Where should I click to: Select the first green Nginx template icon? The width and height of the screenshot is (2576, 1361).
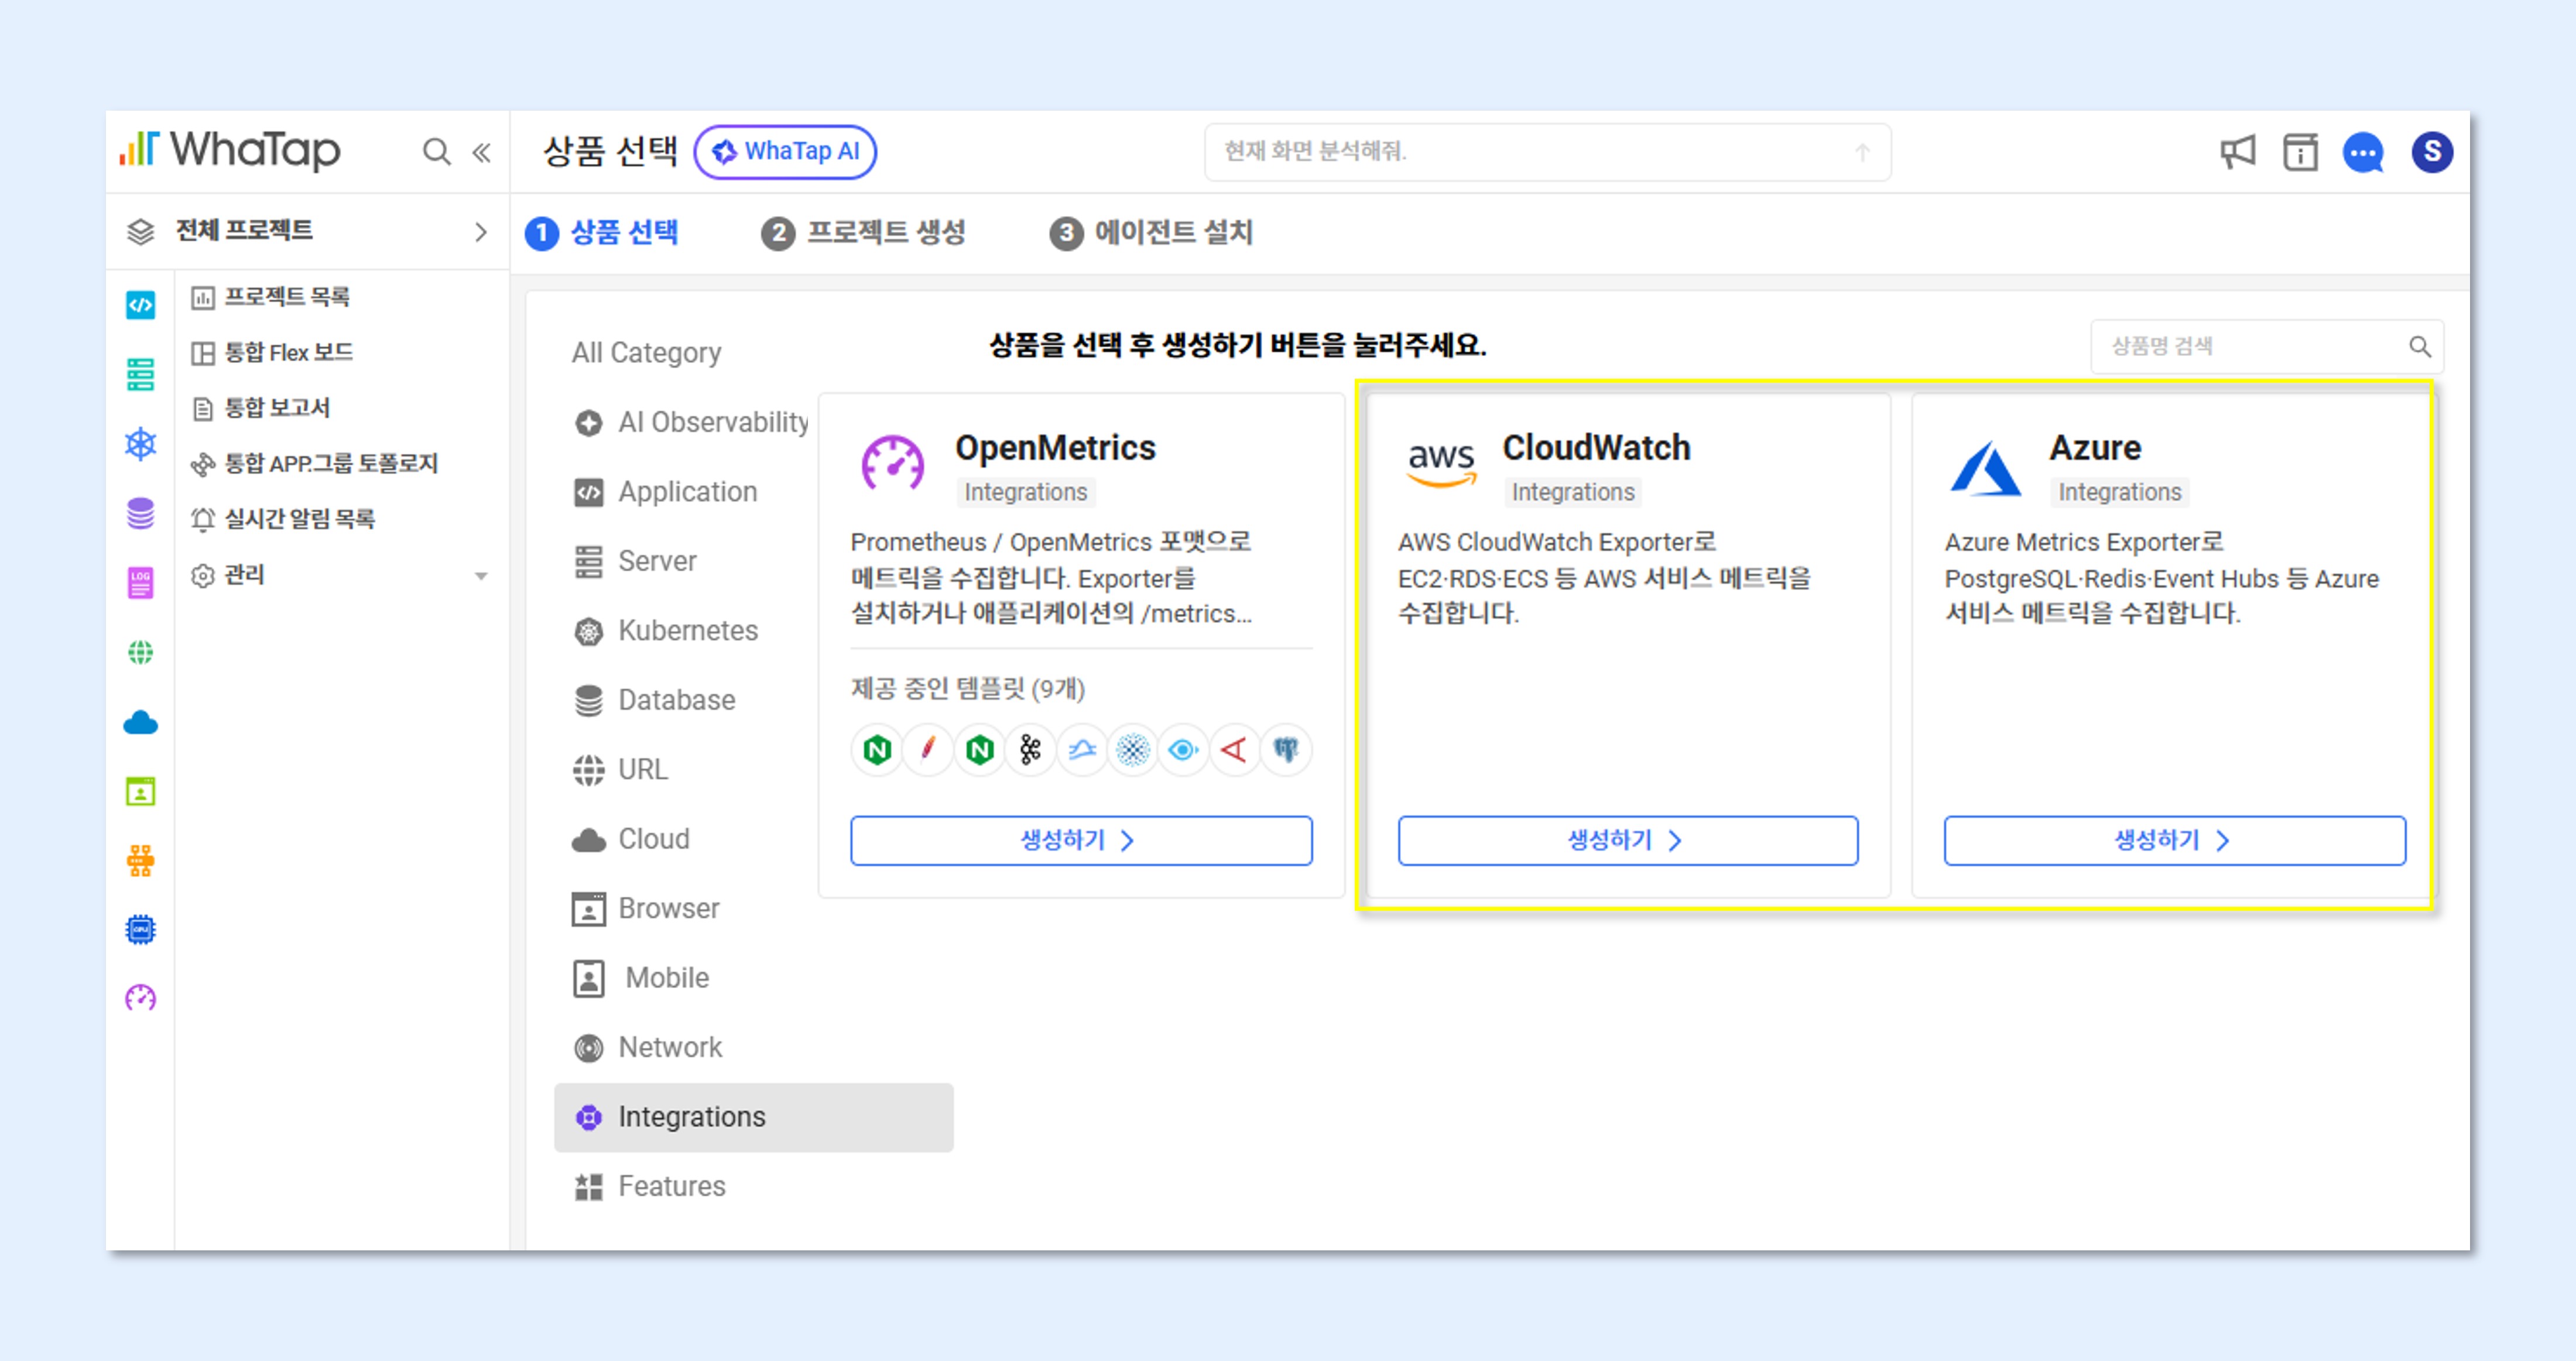(877, 749)
